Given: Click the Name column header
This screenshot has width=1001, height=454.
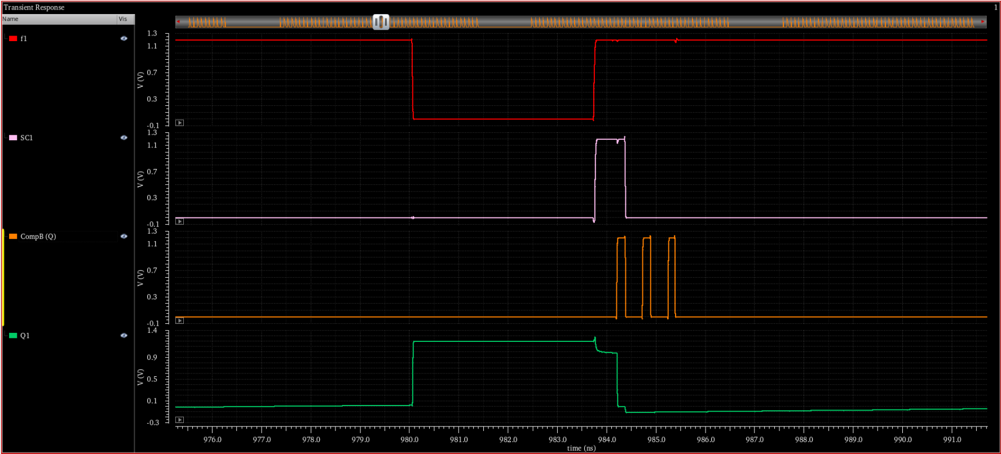Looking at the screenshot, I should tap(59, 19).
